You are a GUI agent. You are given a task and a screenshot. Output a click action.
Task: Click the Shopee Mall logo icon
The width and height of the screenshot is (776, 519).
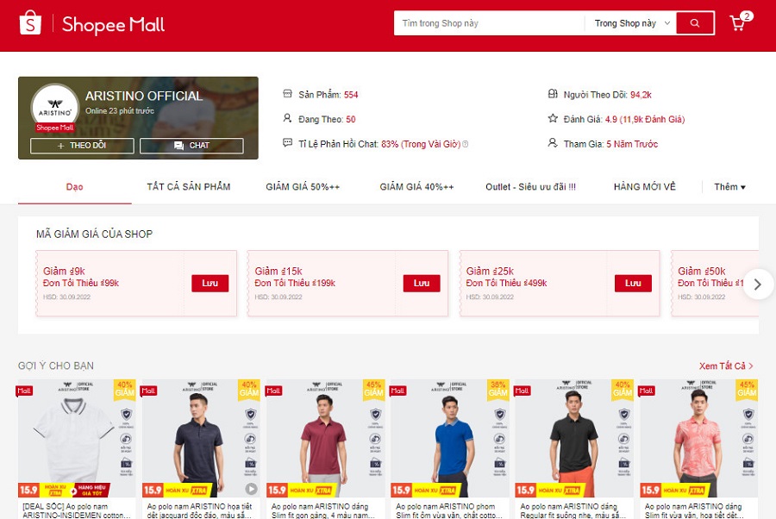pos(30,24)
